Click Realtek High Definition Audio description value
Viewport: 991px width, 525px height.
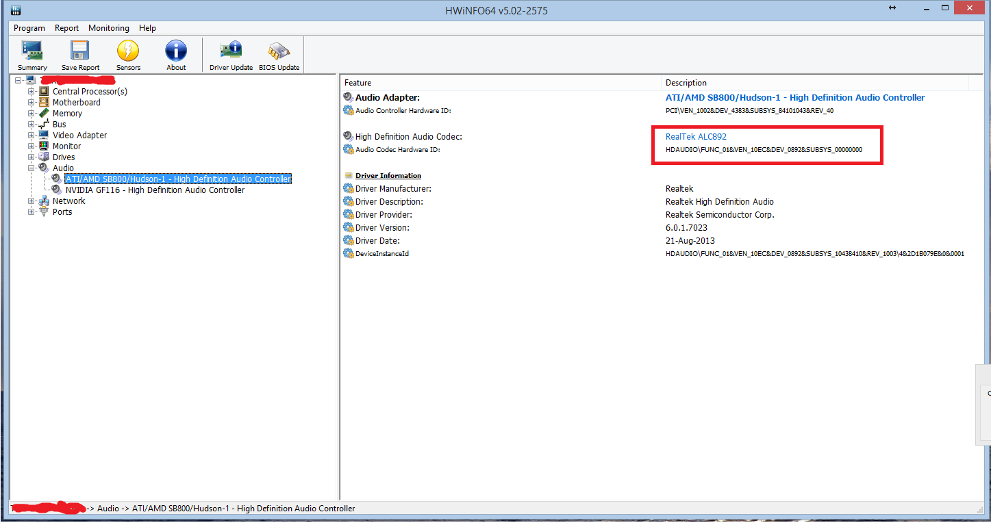pos(720,201)
